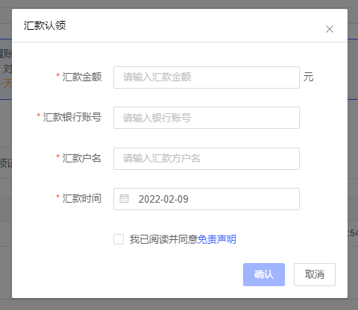Select the red asterisk before 汇款银行账号

click(39, 116)
